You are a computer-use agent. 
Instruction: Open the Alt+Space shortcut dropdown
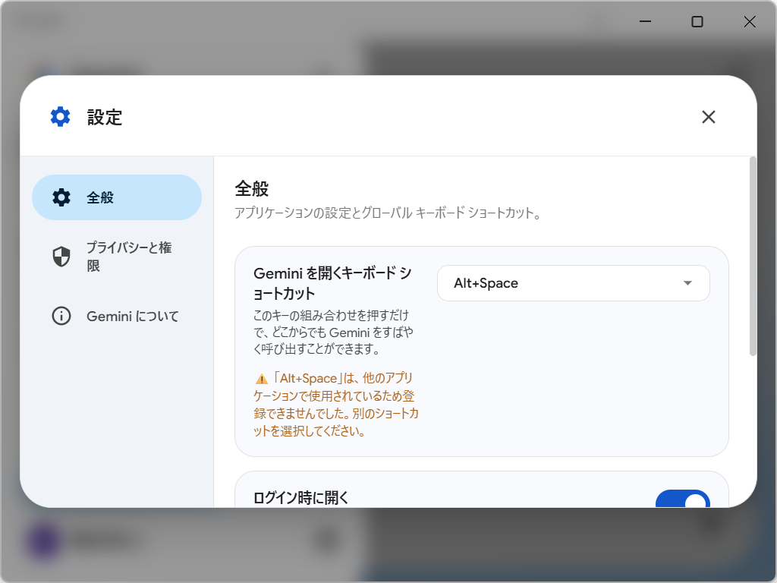click(574, 283)
